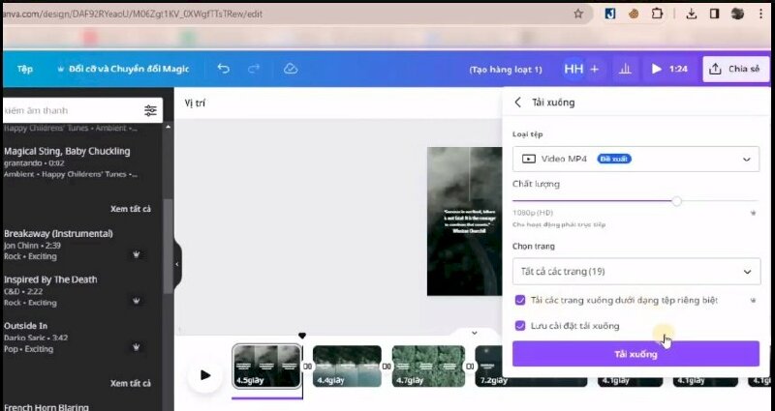Click the purple Tải xuống download button
Viewport: 775px width, 411px height.
click(x=635, y=354)
